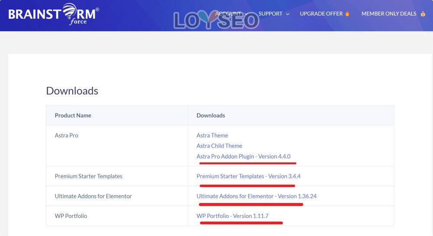Open the Member Only Deals menu item
433x236 pixels.
389,13
